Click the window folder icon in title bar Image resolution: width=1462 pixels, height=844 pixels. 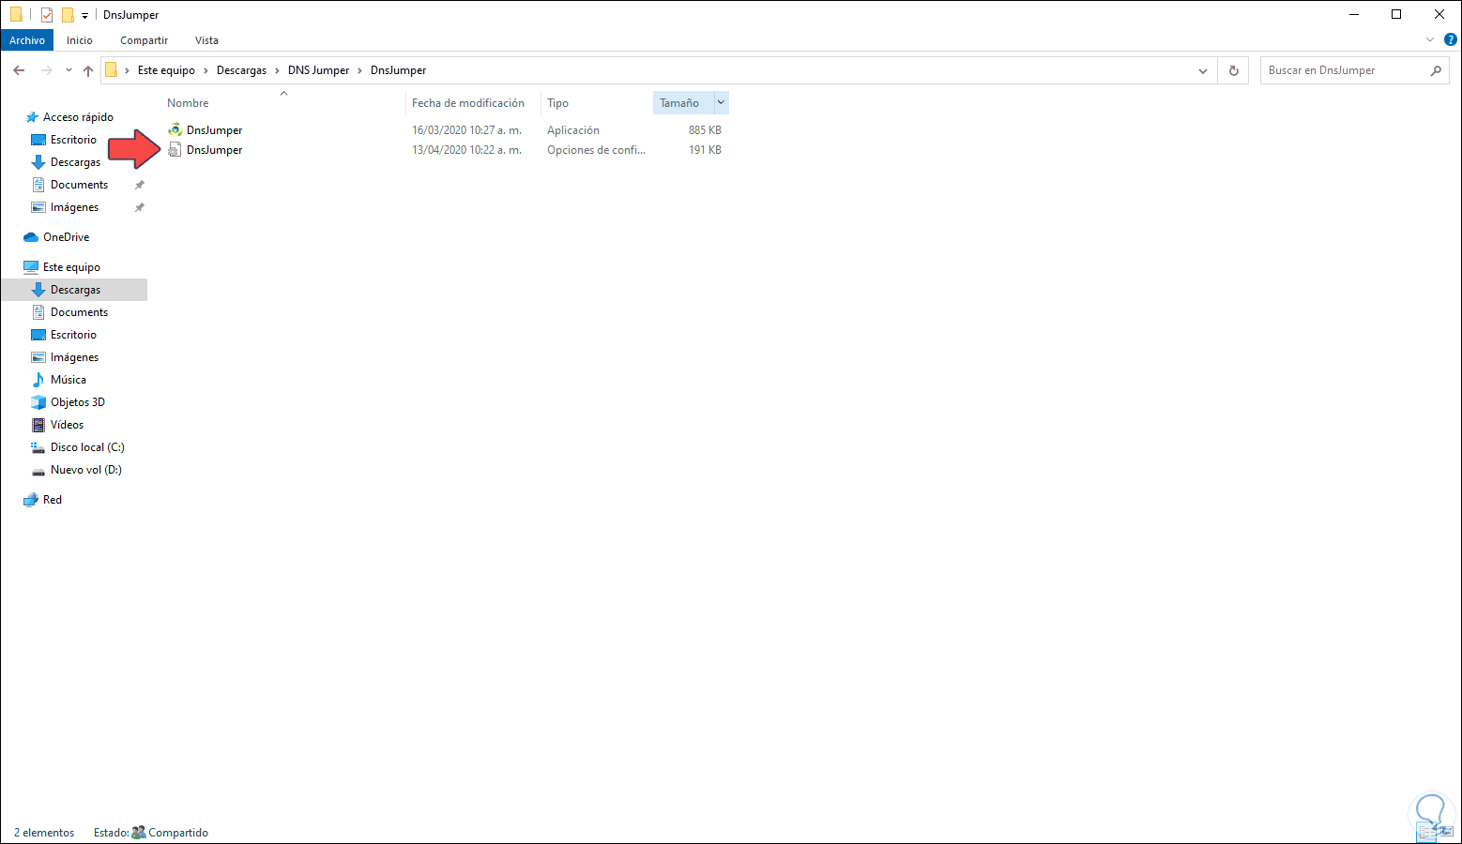(x=16, y=15)
